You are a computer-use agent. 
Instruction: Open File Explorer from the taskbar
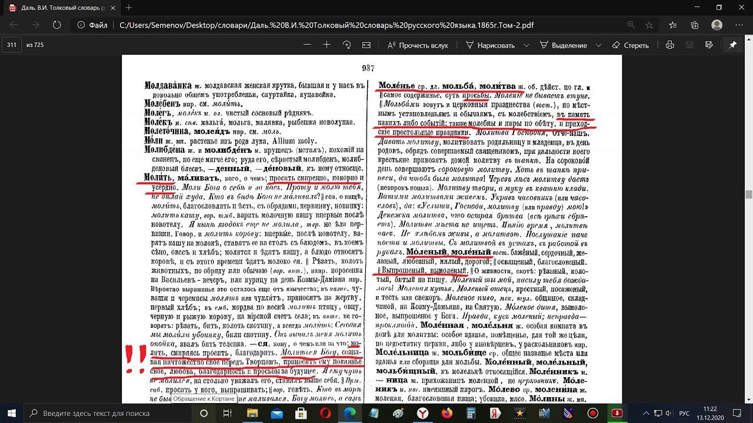(252, 413)
